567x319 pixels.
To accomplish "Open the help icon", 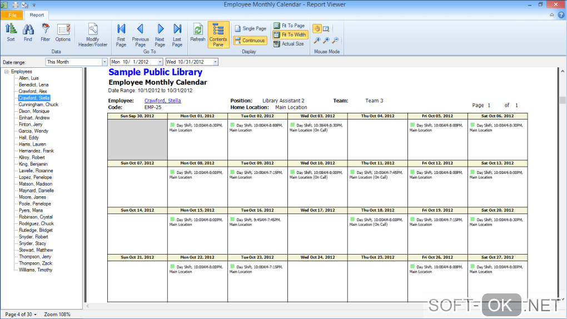I will point(561,15).
